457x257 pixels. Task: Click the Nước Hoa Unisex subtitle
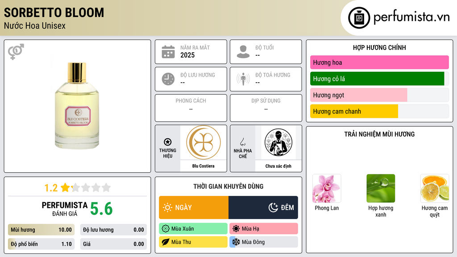click(x=35, y=25)
